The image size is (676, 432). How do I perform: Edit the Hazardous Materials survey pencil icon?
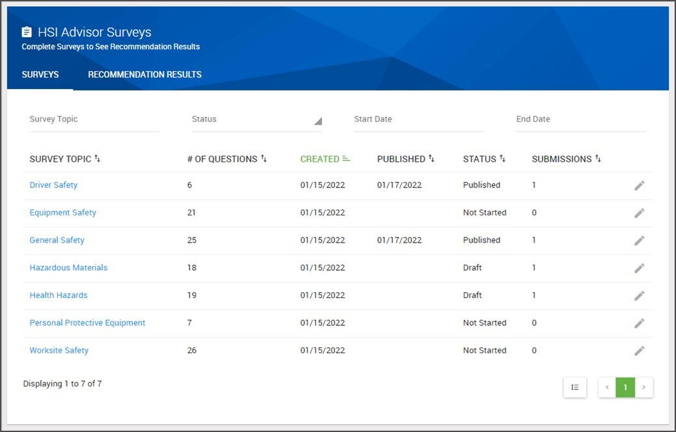tap(640, 268)
